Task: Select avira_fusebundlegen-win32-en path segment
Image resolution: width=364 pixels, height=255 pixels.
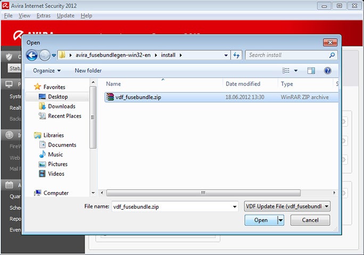Action: tap(113, 55)
